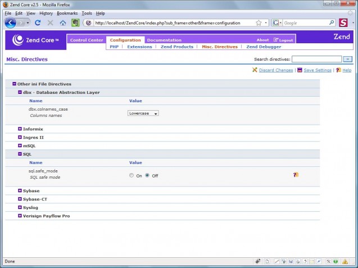Click the Save Settings floppy disk icon
Image resolution: width=358 pixels, height=268 pixels.
300,70
